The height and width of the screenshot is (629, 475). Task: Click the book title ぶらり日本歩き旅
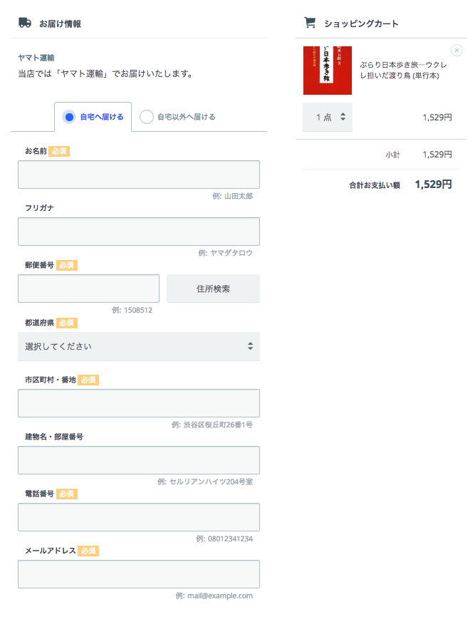(403, 71)
